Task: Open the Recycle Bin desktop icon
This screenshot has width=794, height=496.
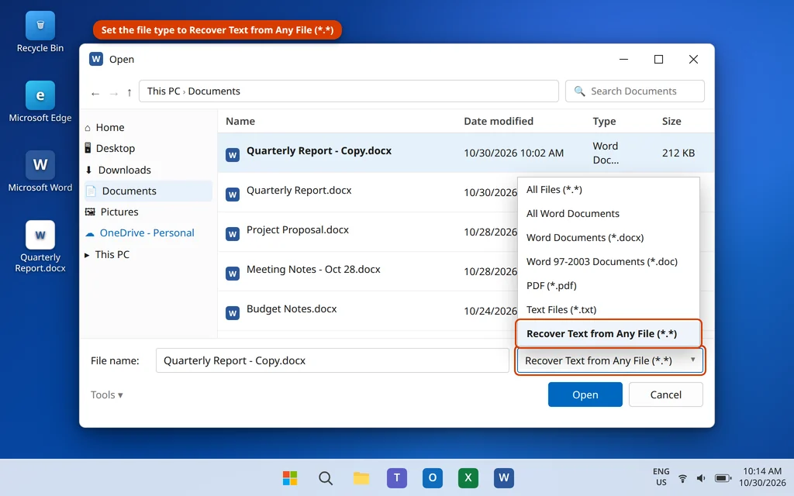Action: click(40, 33)
